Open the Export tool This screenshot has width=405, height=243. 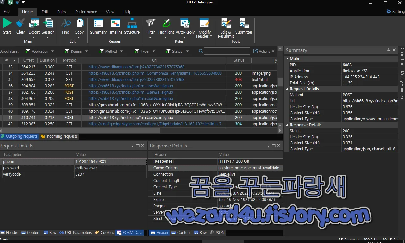[34, 28]
